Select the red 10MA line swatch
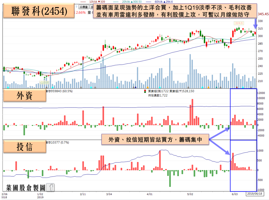The height and width of the screenshot is (200, 269). click(x=83, y=2)
